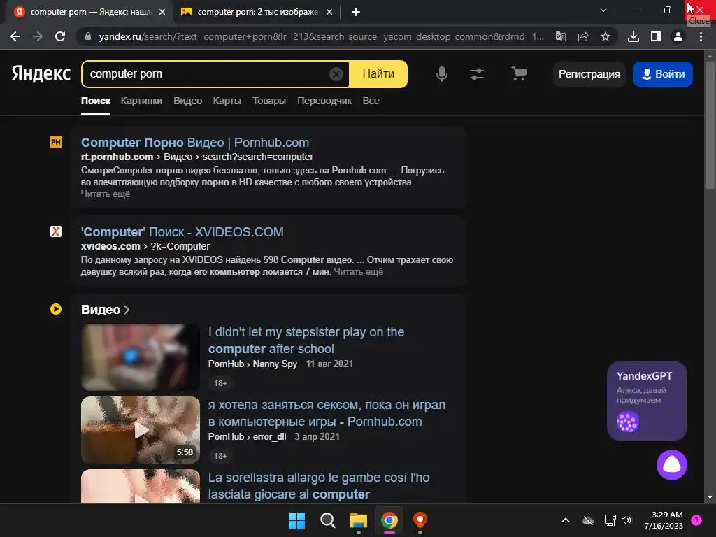
Task: Open the red map pin app in taskbar
Action: click(420, 520)
